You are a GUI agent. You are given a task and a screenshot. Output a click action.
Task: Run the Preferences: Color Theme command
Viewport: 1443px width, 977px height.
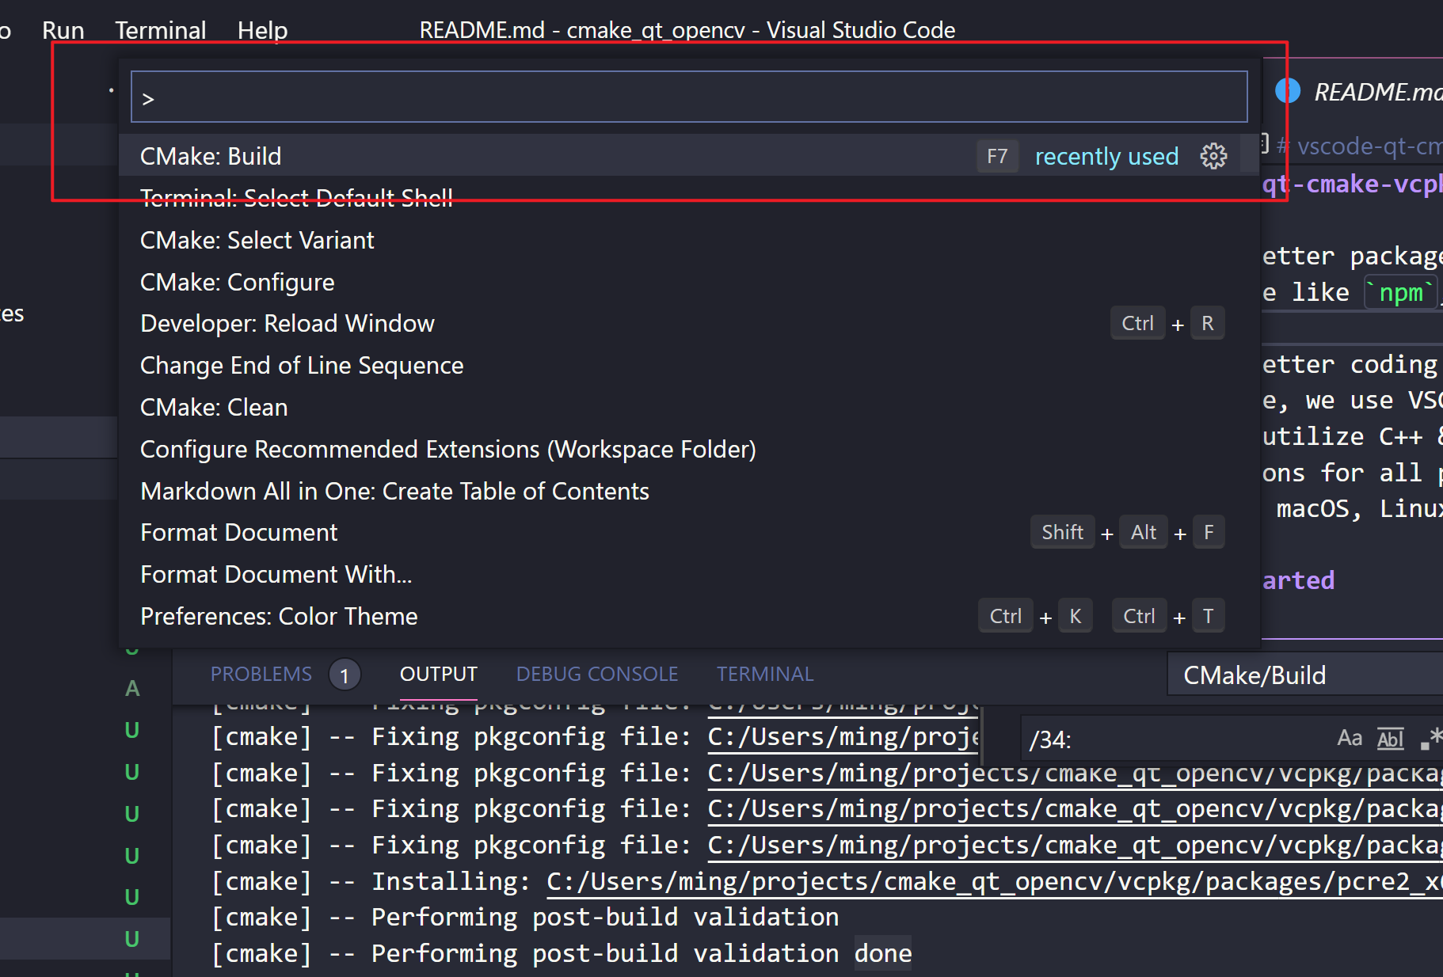[279, 616]
